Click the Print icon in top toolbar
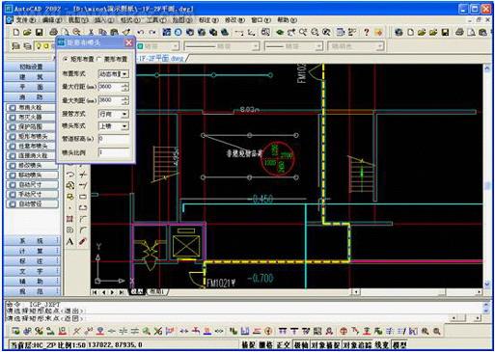Viewport: 495px width, 352px height. click(53, 32)
